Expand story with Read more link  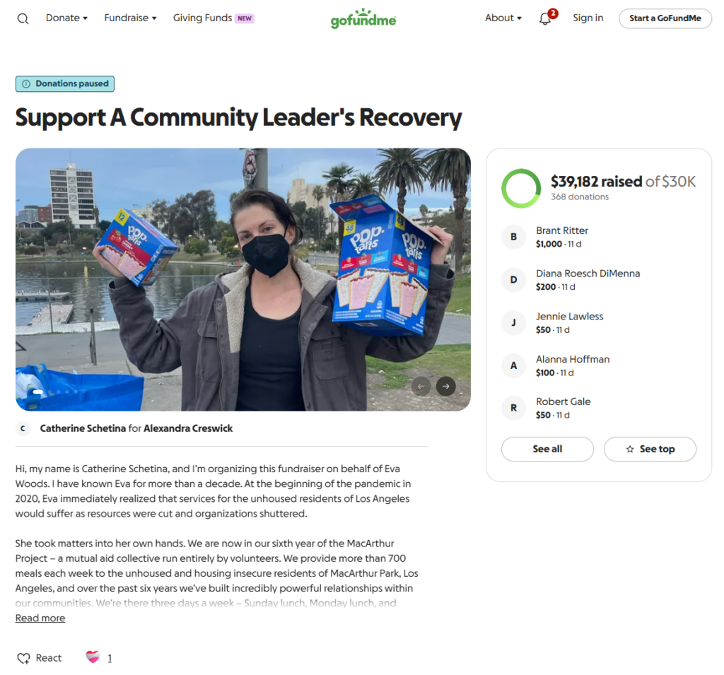coord(40,618)
